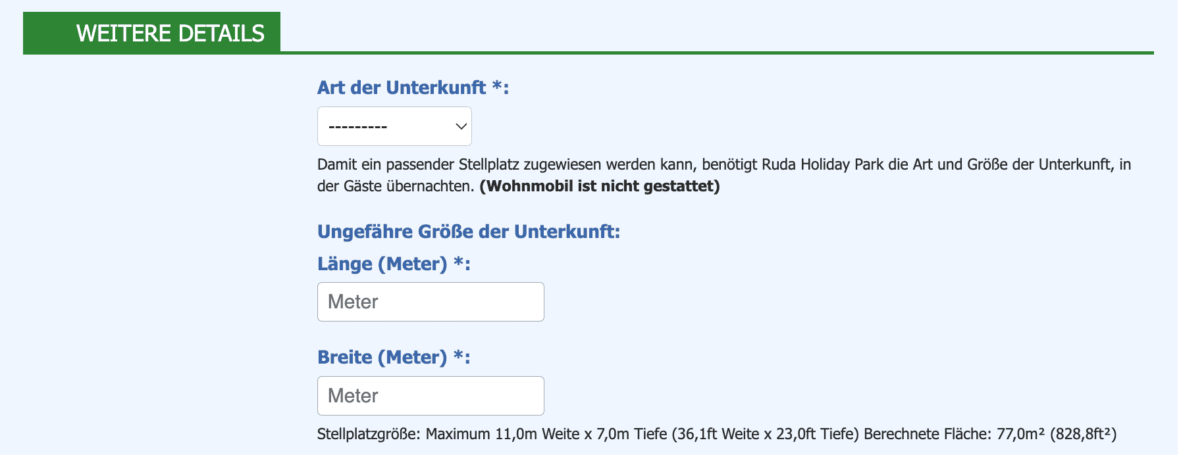
Task: Click the Breite (Meter) label
Action: point(394,357)
